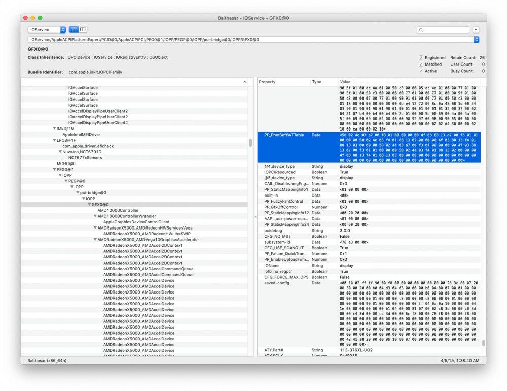Image resolution: width=507 pixels, height=391 pixels.
Task: Select the IOName property row
Action: click(x=369, y=265)
